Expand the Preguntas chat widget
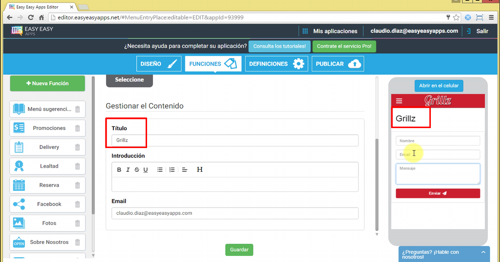500x262 pixels. tap(483, 252)
